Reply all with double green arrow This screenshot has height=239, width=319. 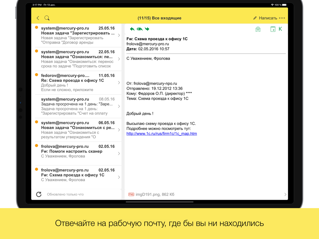140,29
